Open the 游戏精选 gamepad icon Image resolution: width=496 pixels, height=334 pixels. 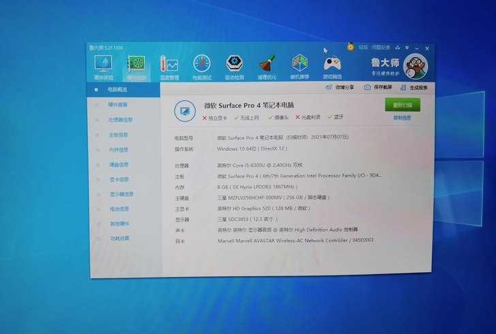[332, 67]
